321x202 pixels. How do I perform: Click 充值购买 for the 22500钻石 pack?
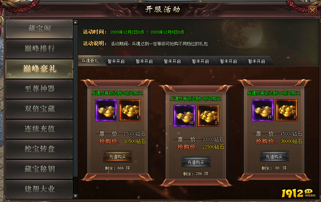tap(196, 163)
